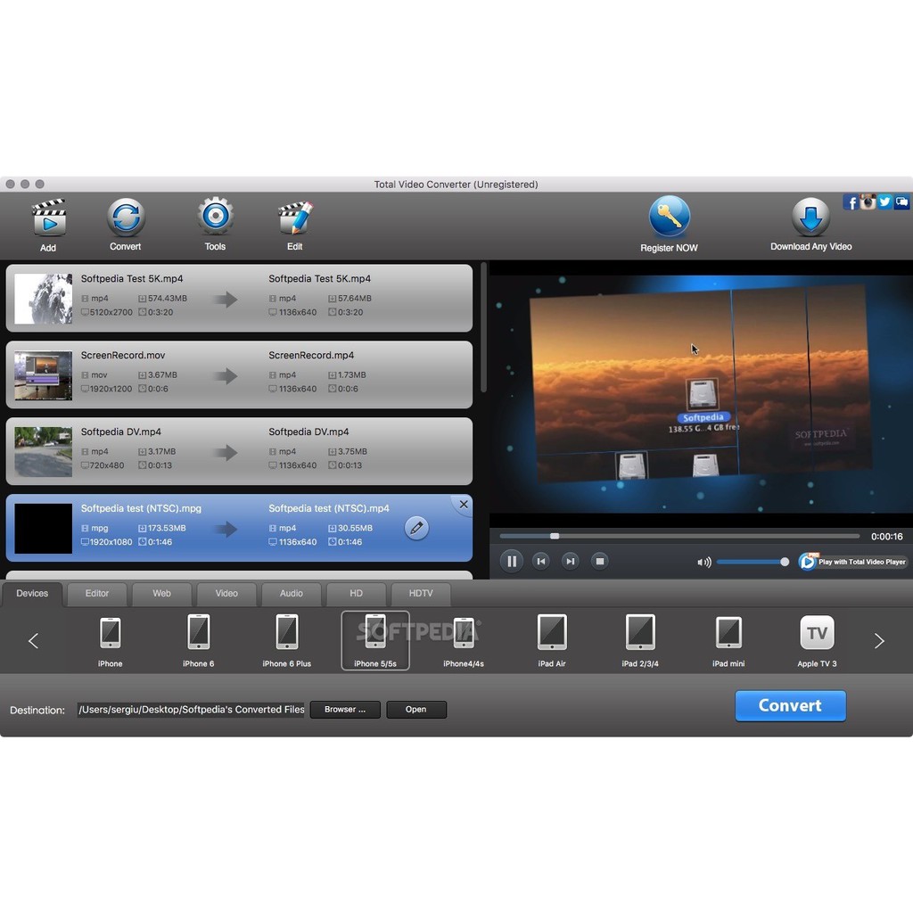Viewport: 913px width, 913px height.
Task: Click output name ScreenRecord.mp4
Action: (311, 355)
